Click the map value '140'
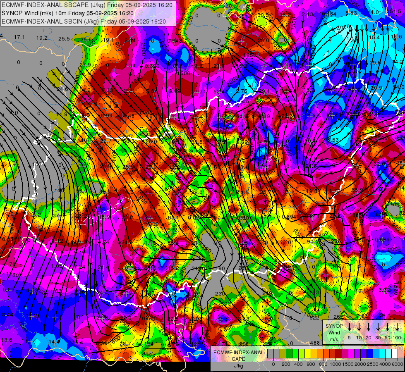 tap(59, 190)
